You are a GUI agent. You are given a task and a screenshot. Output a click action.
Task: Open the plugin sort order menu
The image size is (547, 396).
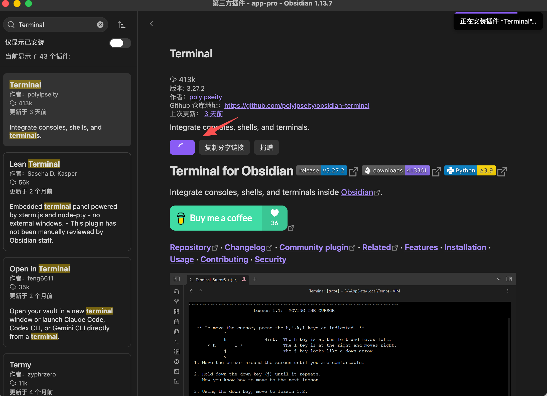(x=121, y=25)
